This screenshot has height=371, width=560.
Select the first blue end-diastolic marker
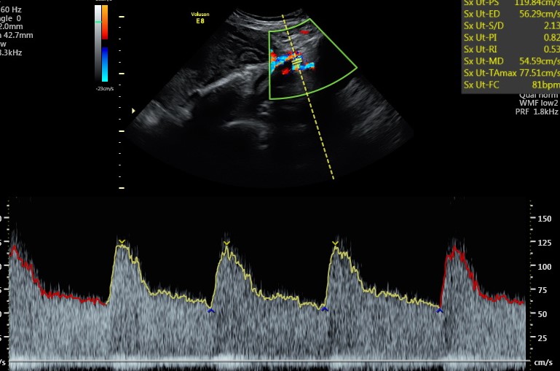click(x=211, y=311)
